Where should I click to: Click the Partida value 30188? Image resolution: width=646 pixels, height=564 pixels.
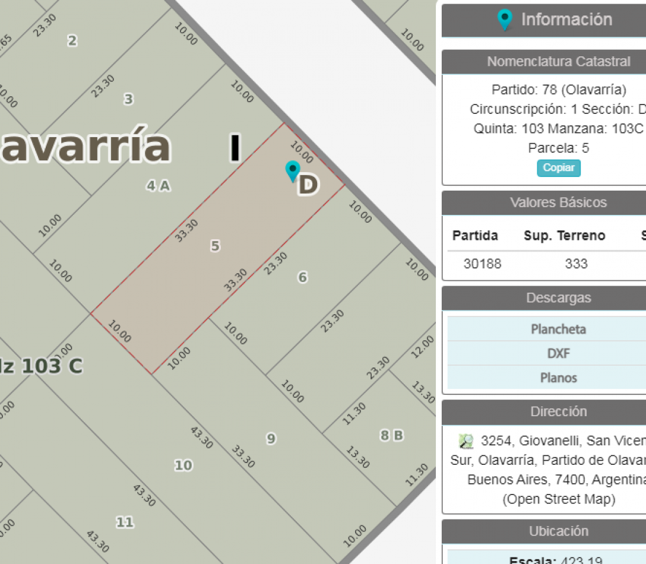click(x=482, y=264)
